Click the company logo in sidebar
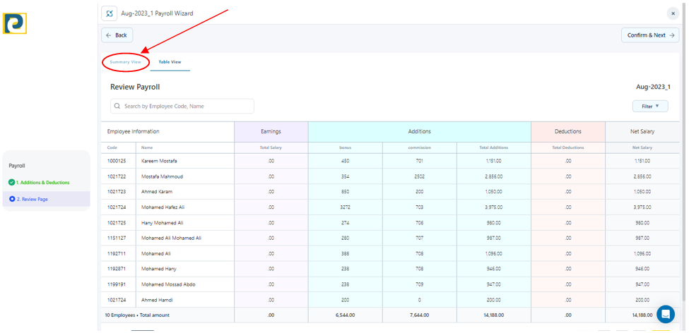Viewport: 689px width, 333px height. tap(15, 23)
